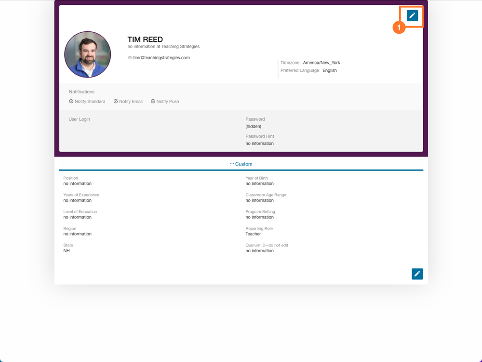Click the Password Hint field

[x=259, y=143]
